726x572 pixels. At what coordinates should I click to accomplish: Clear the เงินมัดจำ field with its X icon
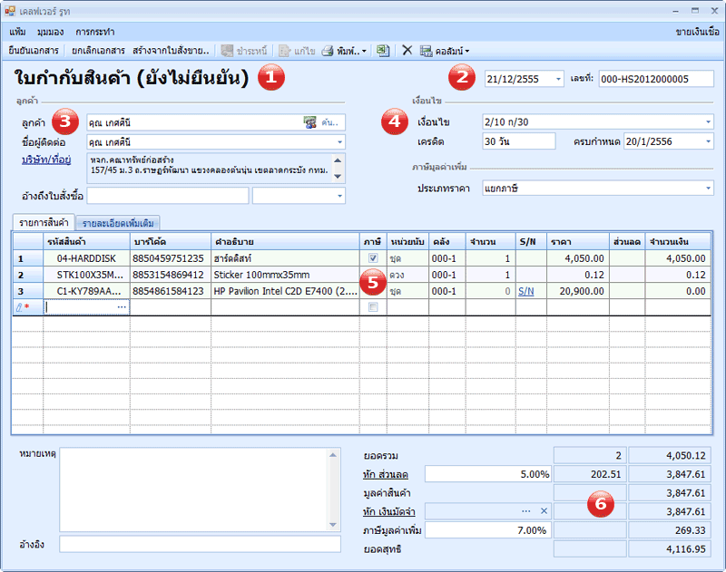pos(544,511)
